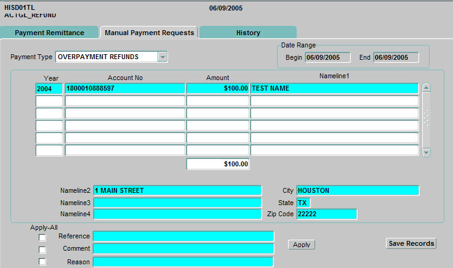Image resolution: width=453 pixels, height=268 pixels.
Task: Click the Comment text field
Action: coord(183,249)
